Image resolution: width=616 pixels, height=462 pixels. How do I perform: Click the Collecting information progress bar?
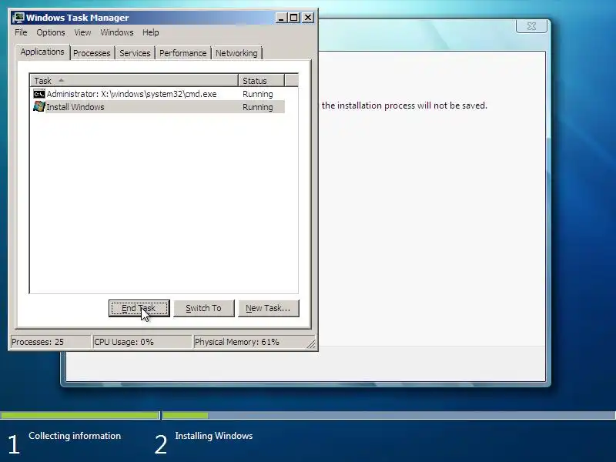pyautogui.click(x=80, y=415)
